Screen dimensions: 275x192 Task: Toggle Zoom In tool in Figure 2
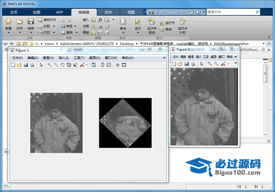tap(210, 64)
